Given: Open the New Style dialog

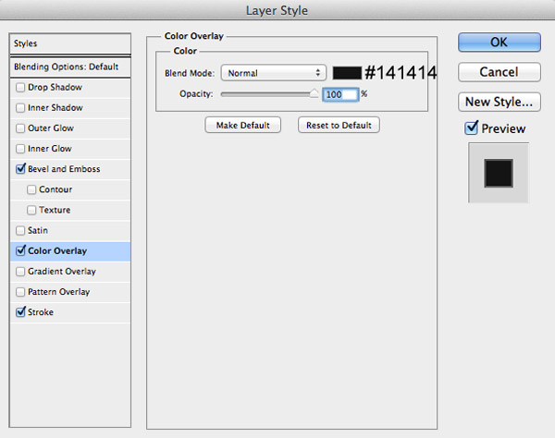Looking at the screenshot, I should (499, 102).
